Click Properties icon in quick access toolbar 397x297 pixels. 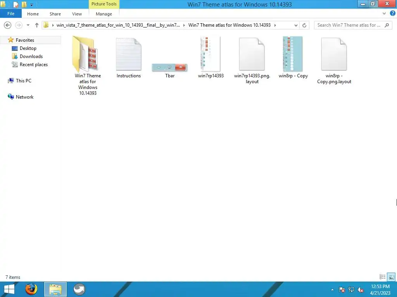click(x=16, y=4)
